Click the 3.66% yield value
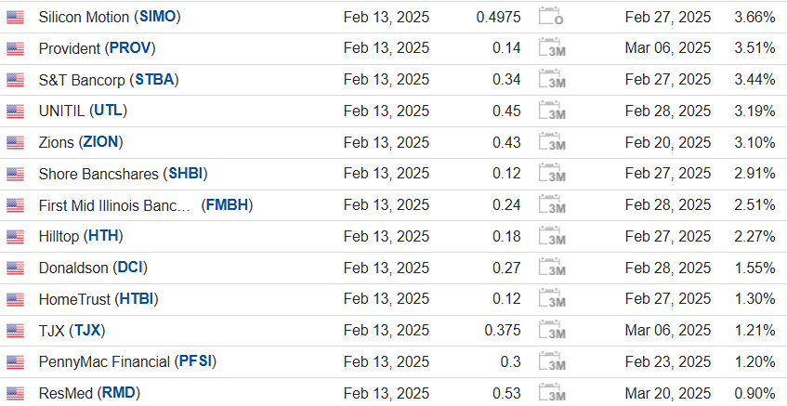787x406 pixels. click(x=754, y=17)
